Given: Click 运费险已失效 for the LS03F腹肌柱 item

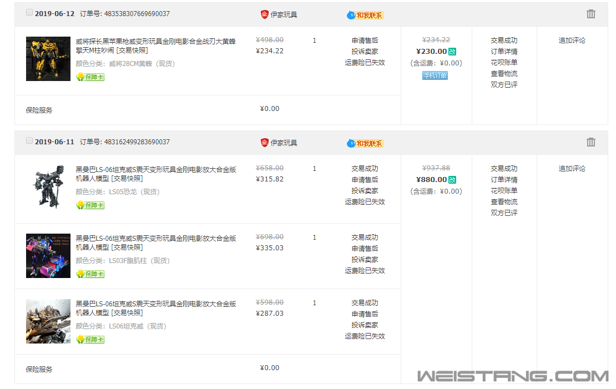Looking at the screenshot, I should 365,270.
